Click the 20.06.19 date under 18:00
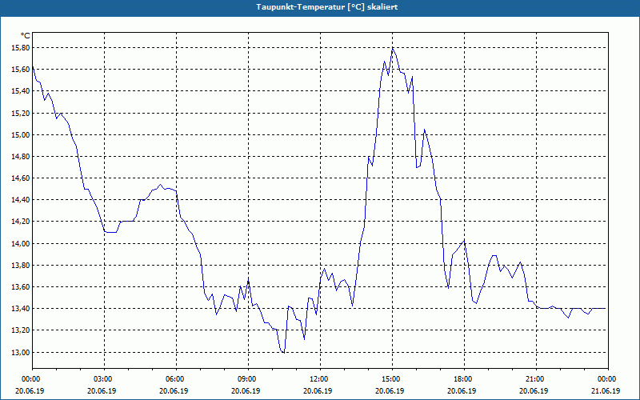This screenshot has height=400, width=640. [462, 390]
